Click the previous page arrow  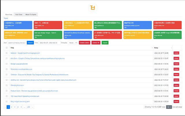pos(5,107)
